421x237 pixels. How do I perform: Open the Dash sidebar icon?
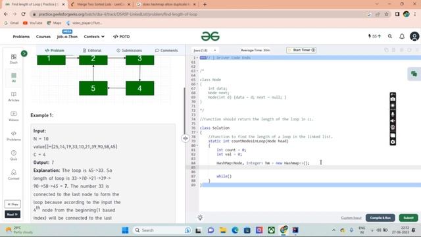click(13, 59)
